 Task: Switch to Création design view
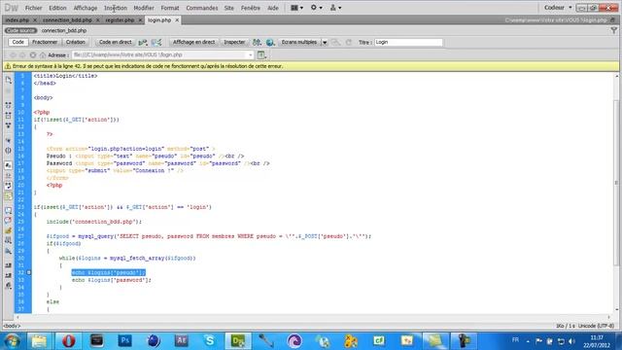coord(76,42)
